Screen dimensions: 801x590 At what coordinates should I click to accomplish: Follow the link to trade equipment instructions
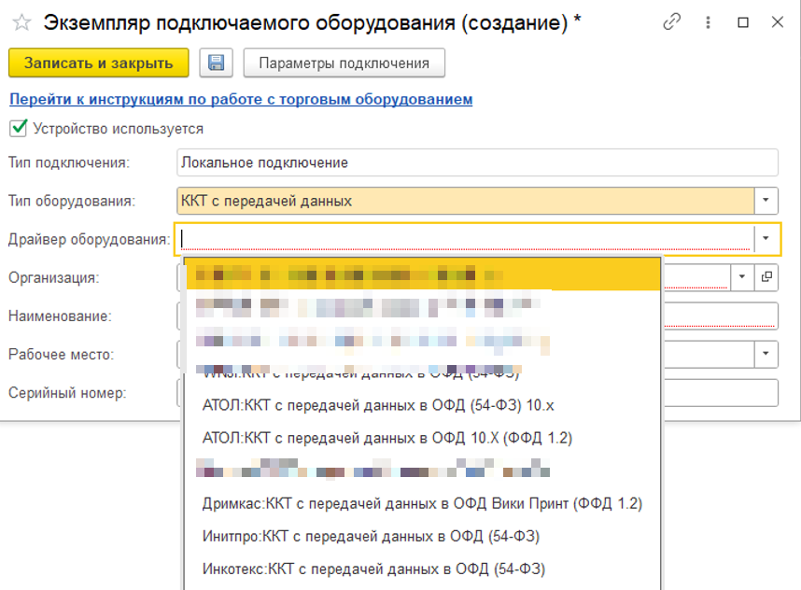241,99
